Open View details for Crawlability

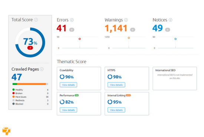[x=69, y=85]
